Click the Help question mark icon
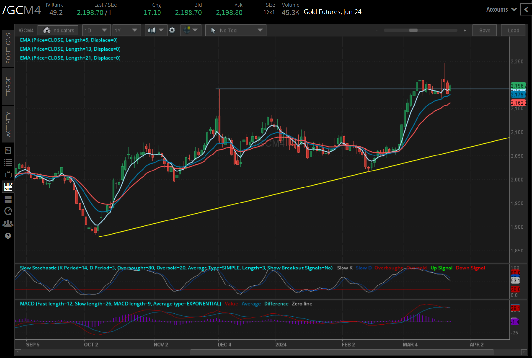The width and height of the screenshot is (532, 358). click(x=8, y=236)
